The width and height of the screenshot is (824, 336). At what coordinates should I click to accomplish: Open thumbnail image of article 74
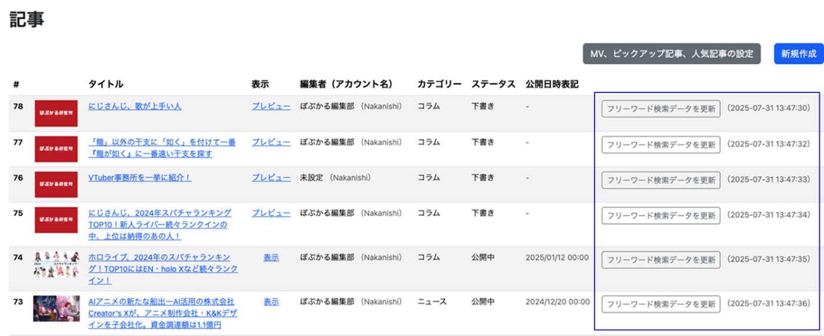[x=56, y=264]
